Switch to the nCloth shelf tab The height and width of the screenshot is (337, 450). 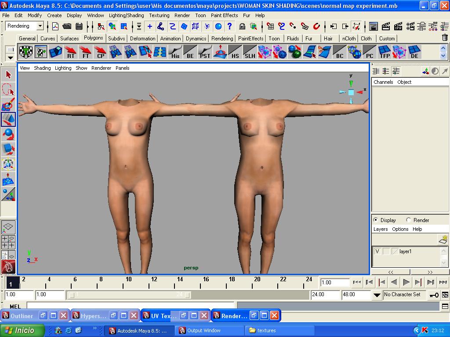348,39
